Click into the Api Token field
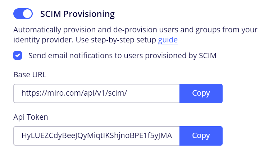The height and width of the screenshot is (160, 269). pos(96,136)
